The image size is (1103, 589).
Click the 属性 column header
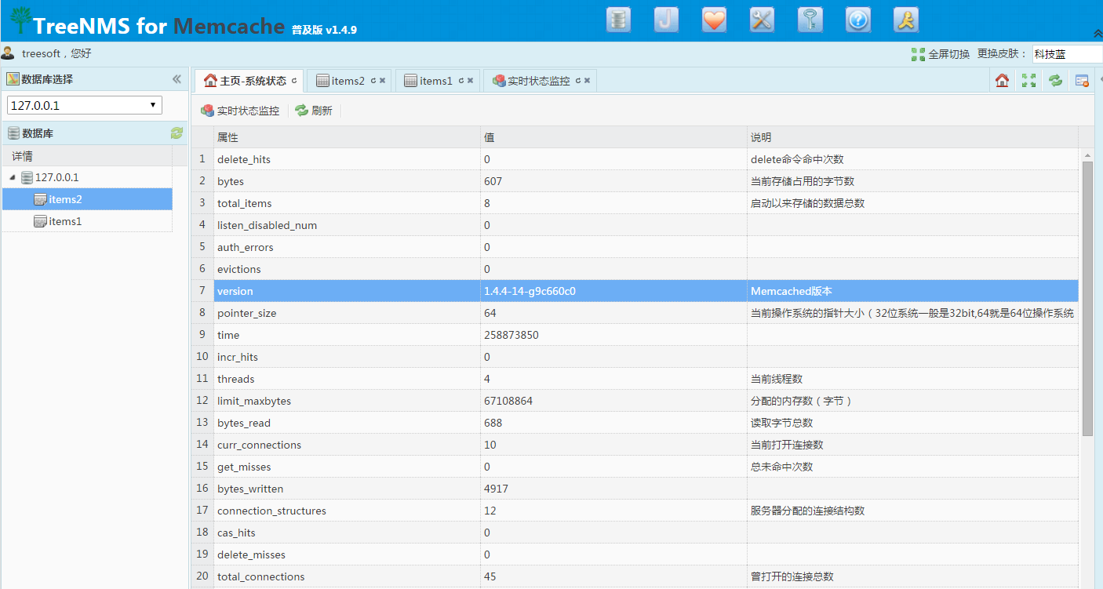[347, 137]
